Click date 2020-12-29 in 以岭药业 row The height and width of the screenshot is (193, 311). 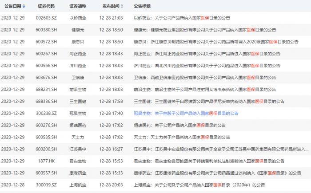pos(13,18)
